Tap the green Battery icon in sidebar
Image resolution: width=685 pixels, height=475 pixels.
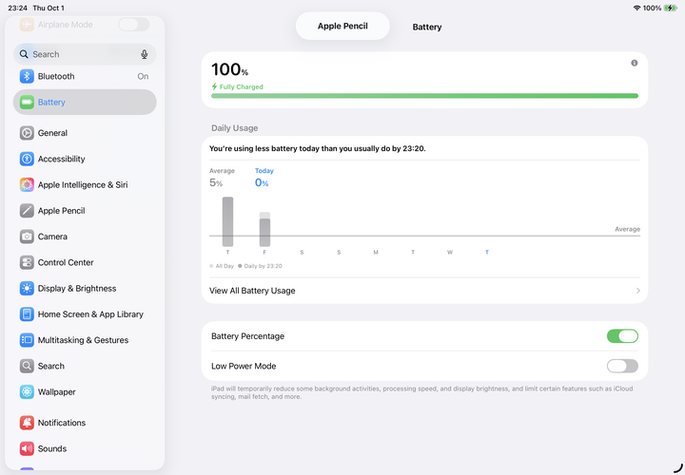(27, 102)
